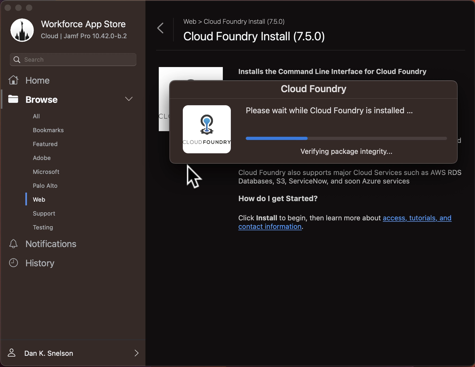Click the user profile person icon
This screenshot has height=367, width=475.
pos(11,353)
